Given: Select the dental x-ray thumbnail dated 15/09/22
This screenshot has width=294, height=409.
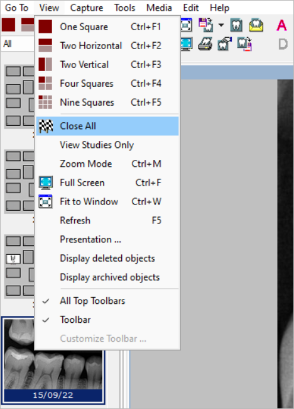Looking at the screenshot, I should pos(53,360).
